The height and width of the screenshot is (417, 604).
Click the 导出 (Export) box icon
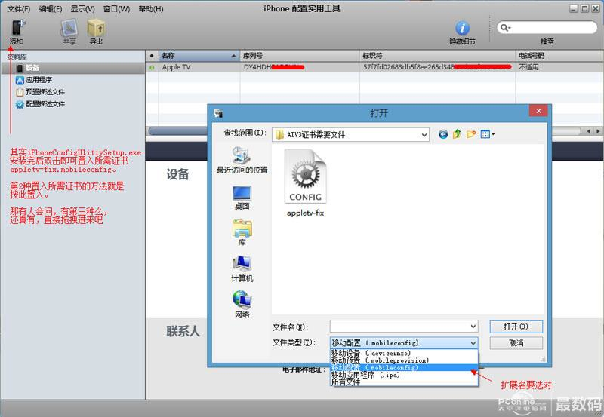[96, 28]
